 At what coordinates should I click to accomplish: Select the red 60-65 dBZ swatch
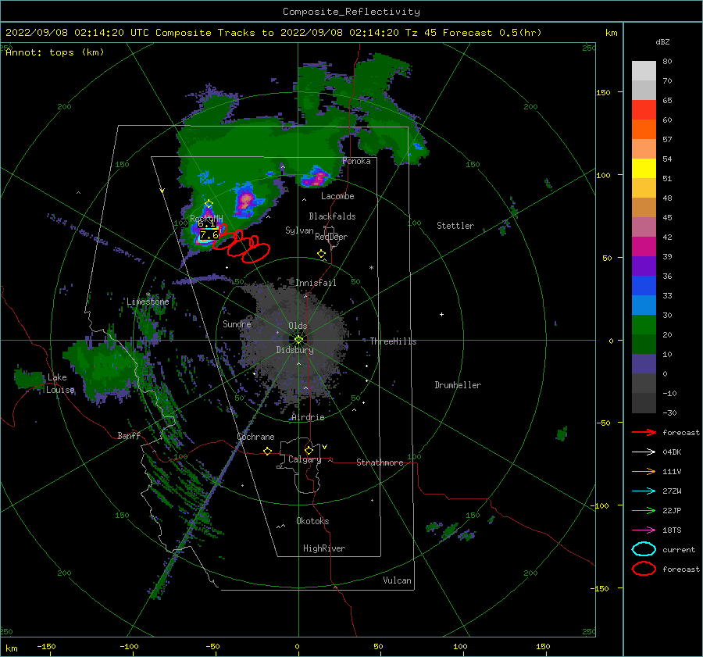[x=644, y=110]
